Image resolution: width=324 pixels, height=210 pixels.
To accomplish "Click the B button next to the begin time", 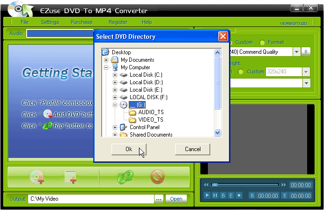I will coord(252,196).
